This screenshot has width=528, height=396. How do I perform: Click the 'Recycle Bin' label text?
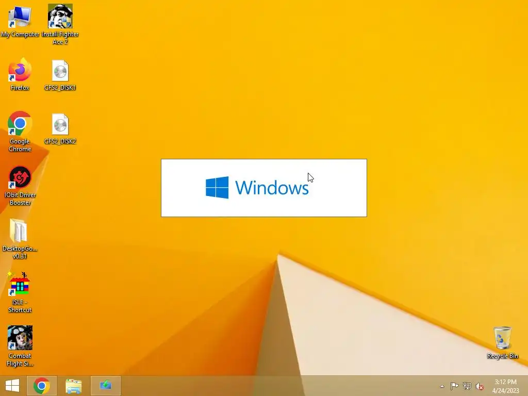[502, 356]
